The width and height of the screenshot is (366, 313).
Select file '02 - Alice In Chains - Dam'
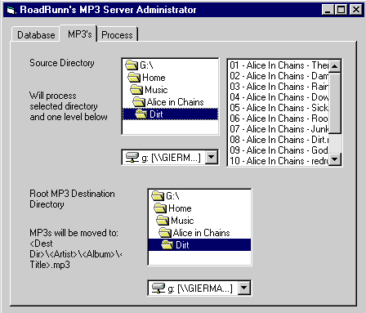coord(279,76)
